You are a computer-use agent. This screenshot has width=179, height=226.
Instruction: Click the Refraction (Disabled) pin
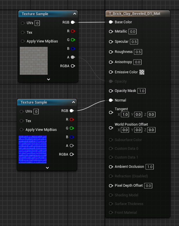point(111,176)
